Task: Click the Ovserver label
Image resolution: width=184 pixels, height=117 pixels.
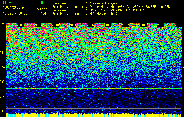Action: (x=59, y=3)
